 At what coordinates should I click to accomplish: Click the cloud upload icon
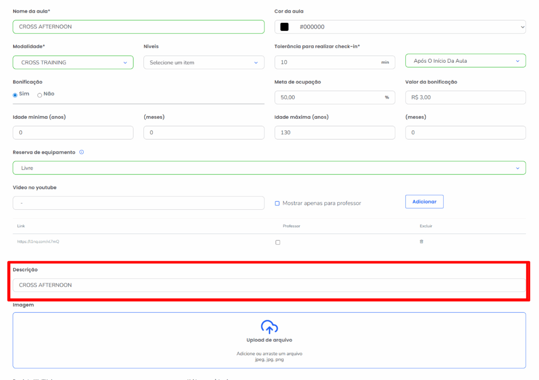(269, 327)
